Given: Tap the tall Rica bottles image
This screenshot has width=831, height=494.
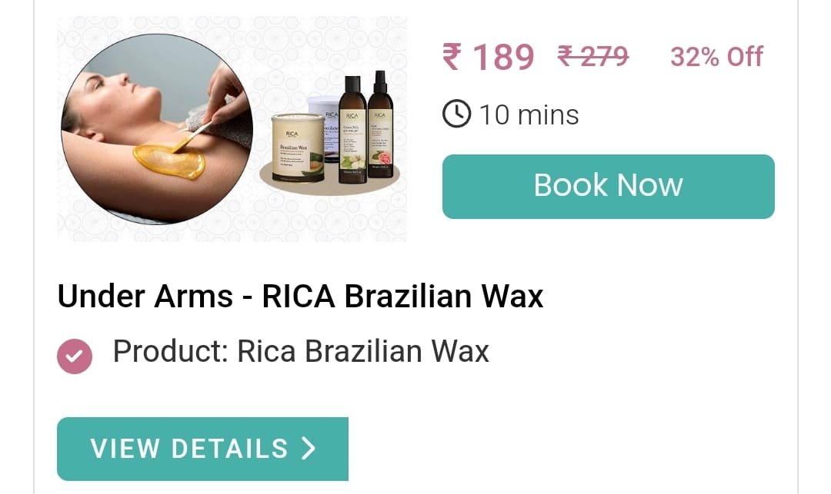Looking at the screenshot, I should pyautogui.click(x=365, y=127).
